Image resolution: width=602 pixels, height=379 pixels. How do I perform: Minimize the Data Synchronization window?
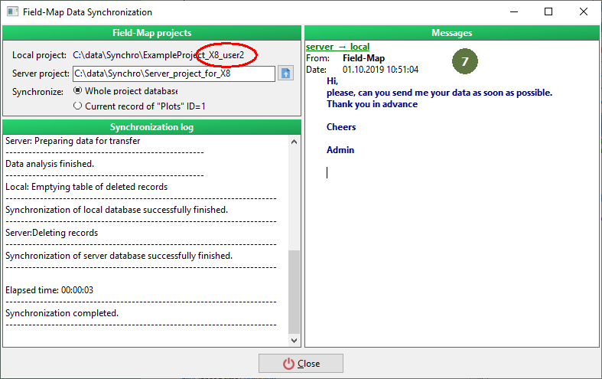pyautogui.click(x=514, y=11)
